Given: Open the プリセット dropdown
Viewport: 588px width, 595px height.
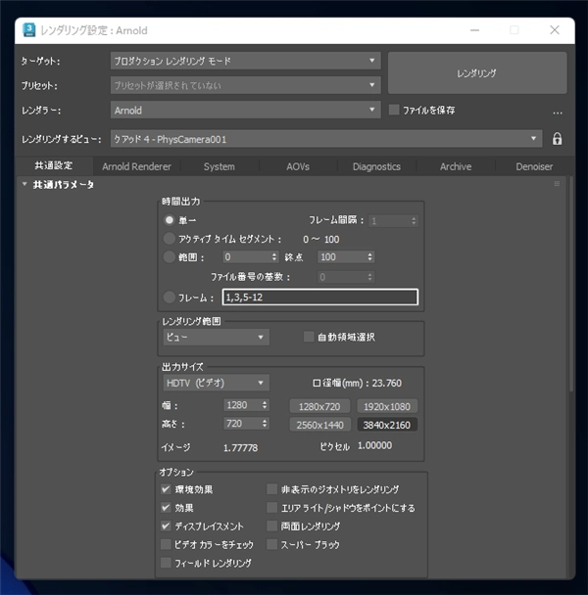Looking at the screenshot, I should click(x=246, y=85).
